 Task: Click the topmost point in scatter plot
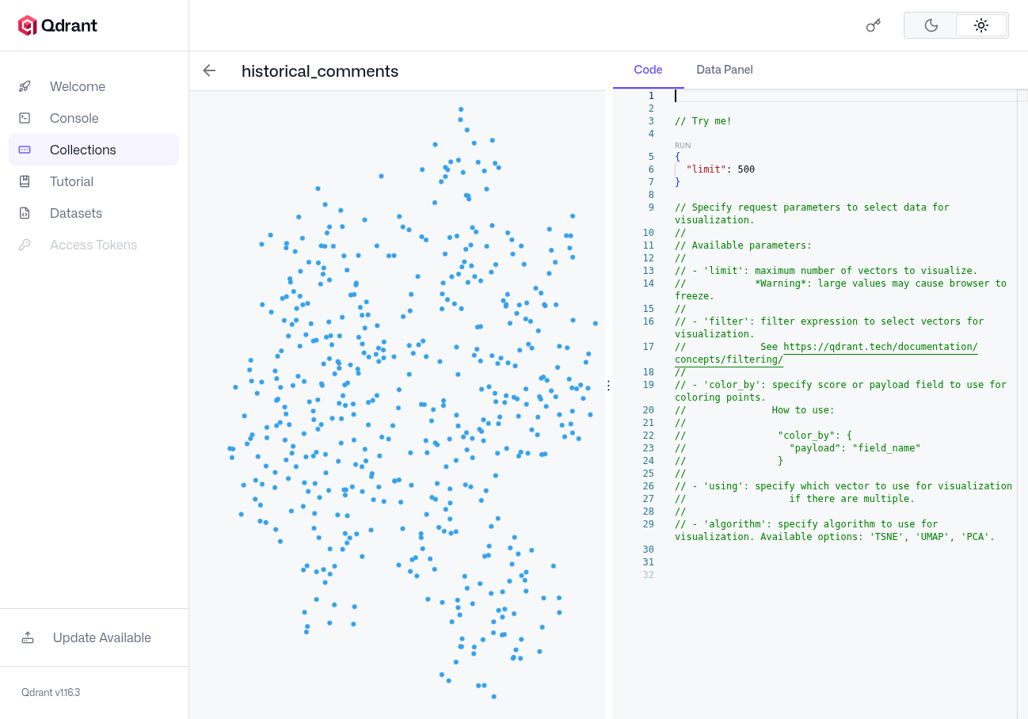461,109
